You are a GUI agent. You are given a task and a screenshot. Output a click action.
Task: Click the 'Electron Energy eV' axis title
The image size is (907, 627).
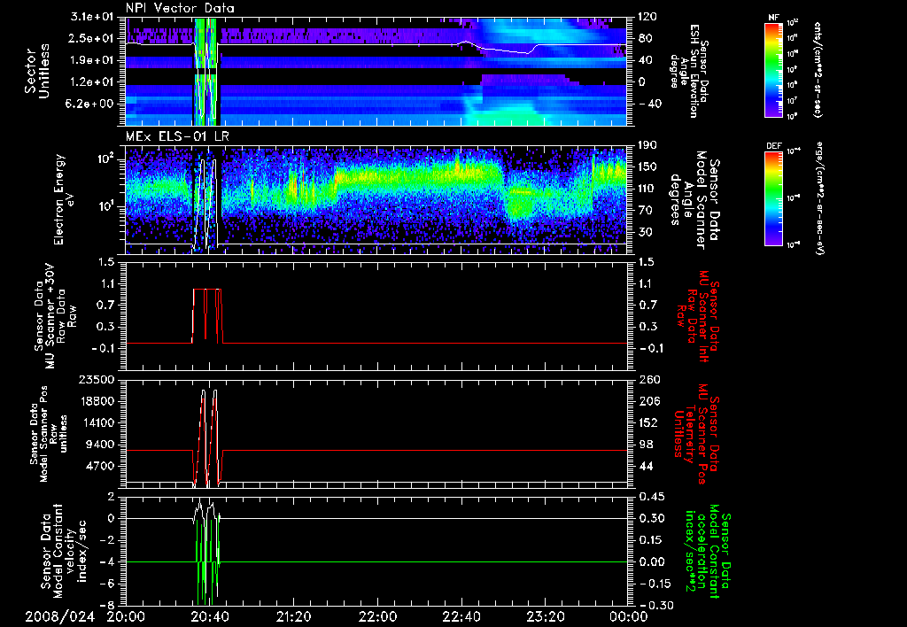coord(66,199)
